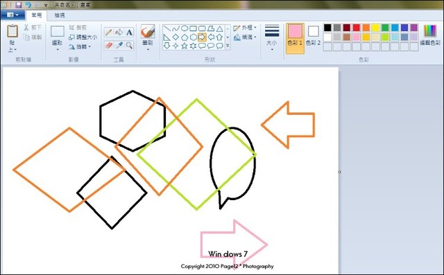Open the Customize Quick Access Toolbar dropdown
This screenshot has height=275, width=444.
pyautogui.click(x=46, y=5)
